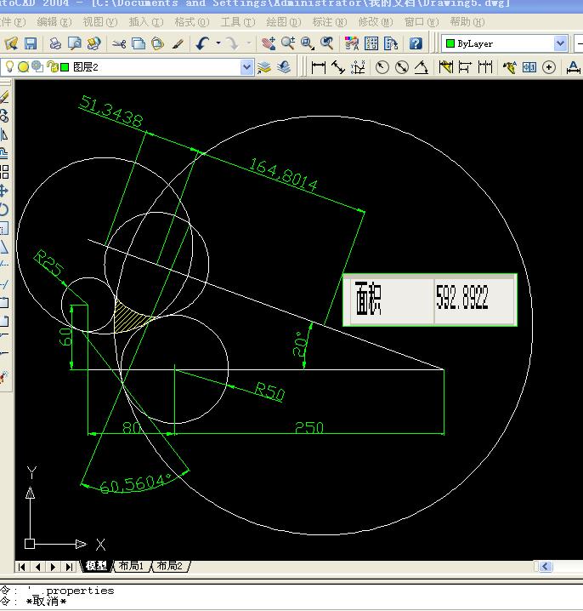Copy to clipboard icon

point(139,43)
